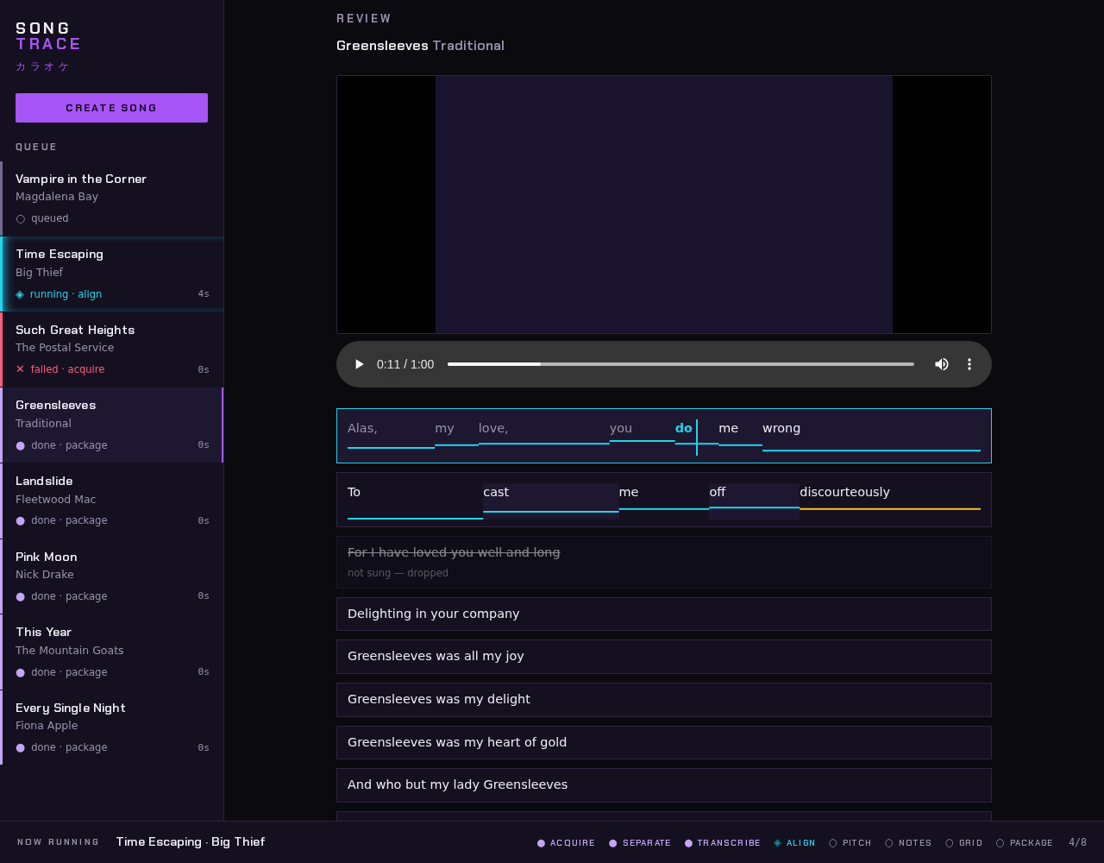
Task: Click the Package stage indicator
Action: [1025, 843]
